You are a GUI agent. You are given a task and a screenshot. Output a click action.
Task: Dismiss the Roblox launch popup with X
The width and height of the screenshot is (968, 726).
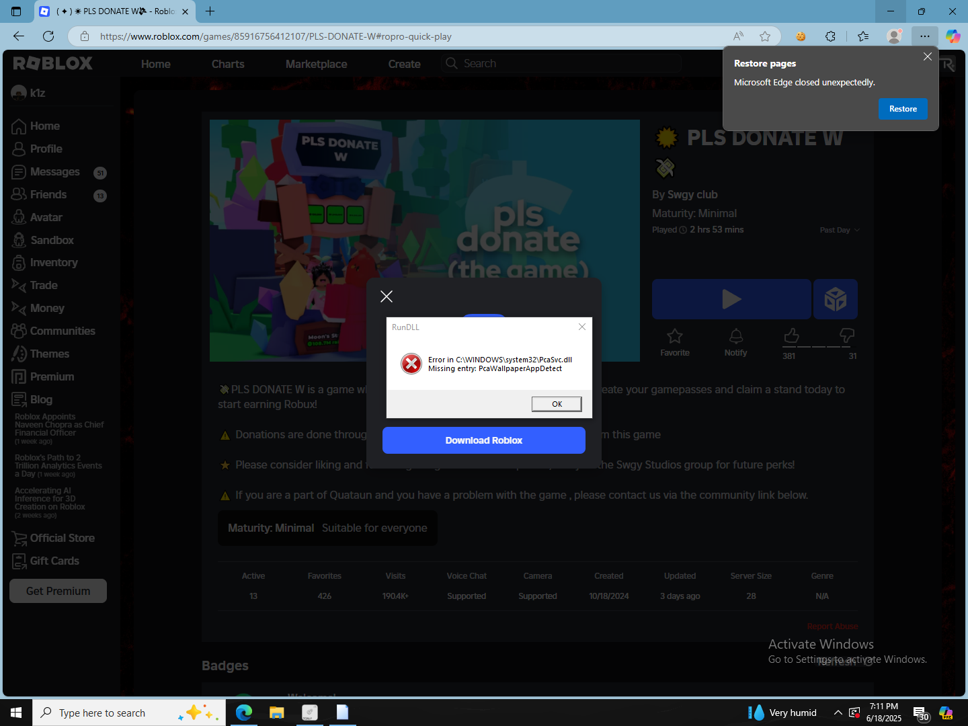coord(387,296)
